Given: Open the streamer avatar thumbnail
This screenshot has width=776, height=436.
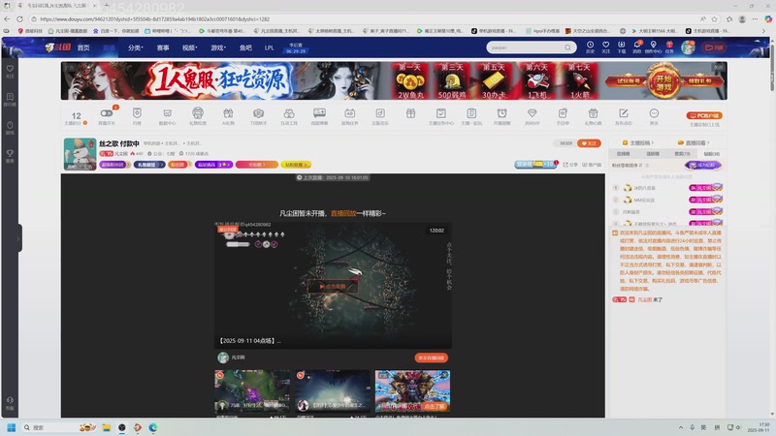Looking at the screenshot, I should 80,154.
